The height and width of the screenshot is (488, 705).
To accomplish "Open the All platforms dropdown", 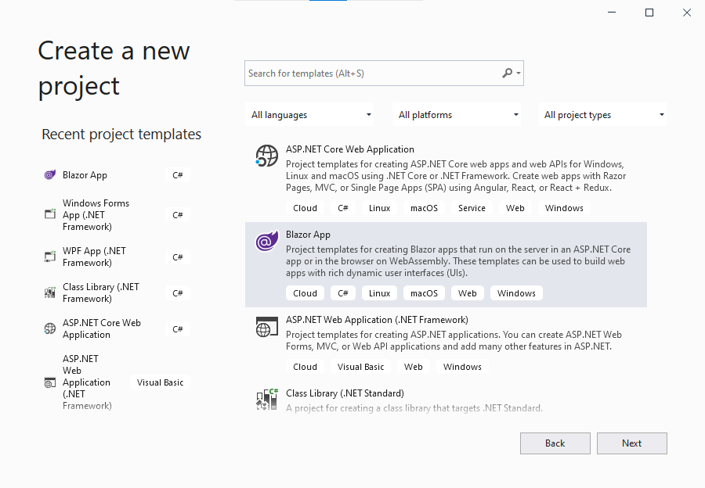I will (457, 115).
